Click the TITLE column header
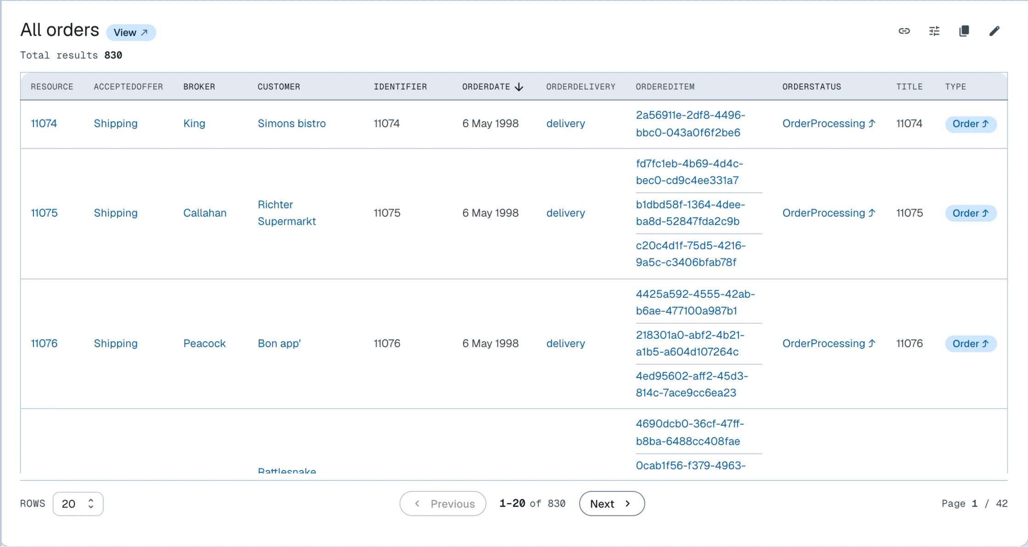This screenshot has height=547, width=1028. coord(910,87)
